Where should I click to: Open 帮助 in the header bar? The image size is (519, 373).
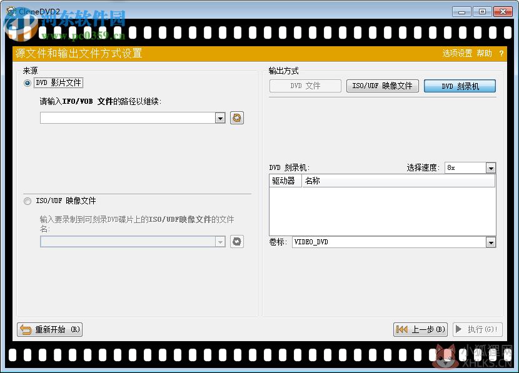click(x=484, y=54)
